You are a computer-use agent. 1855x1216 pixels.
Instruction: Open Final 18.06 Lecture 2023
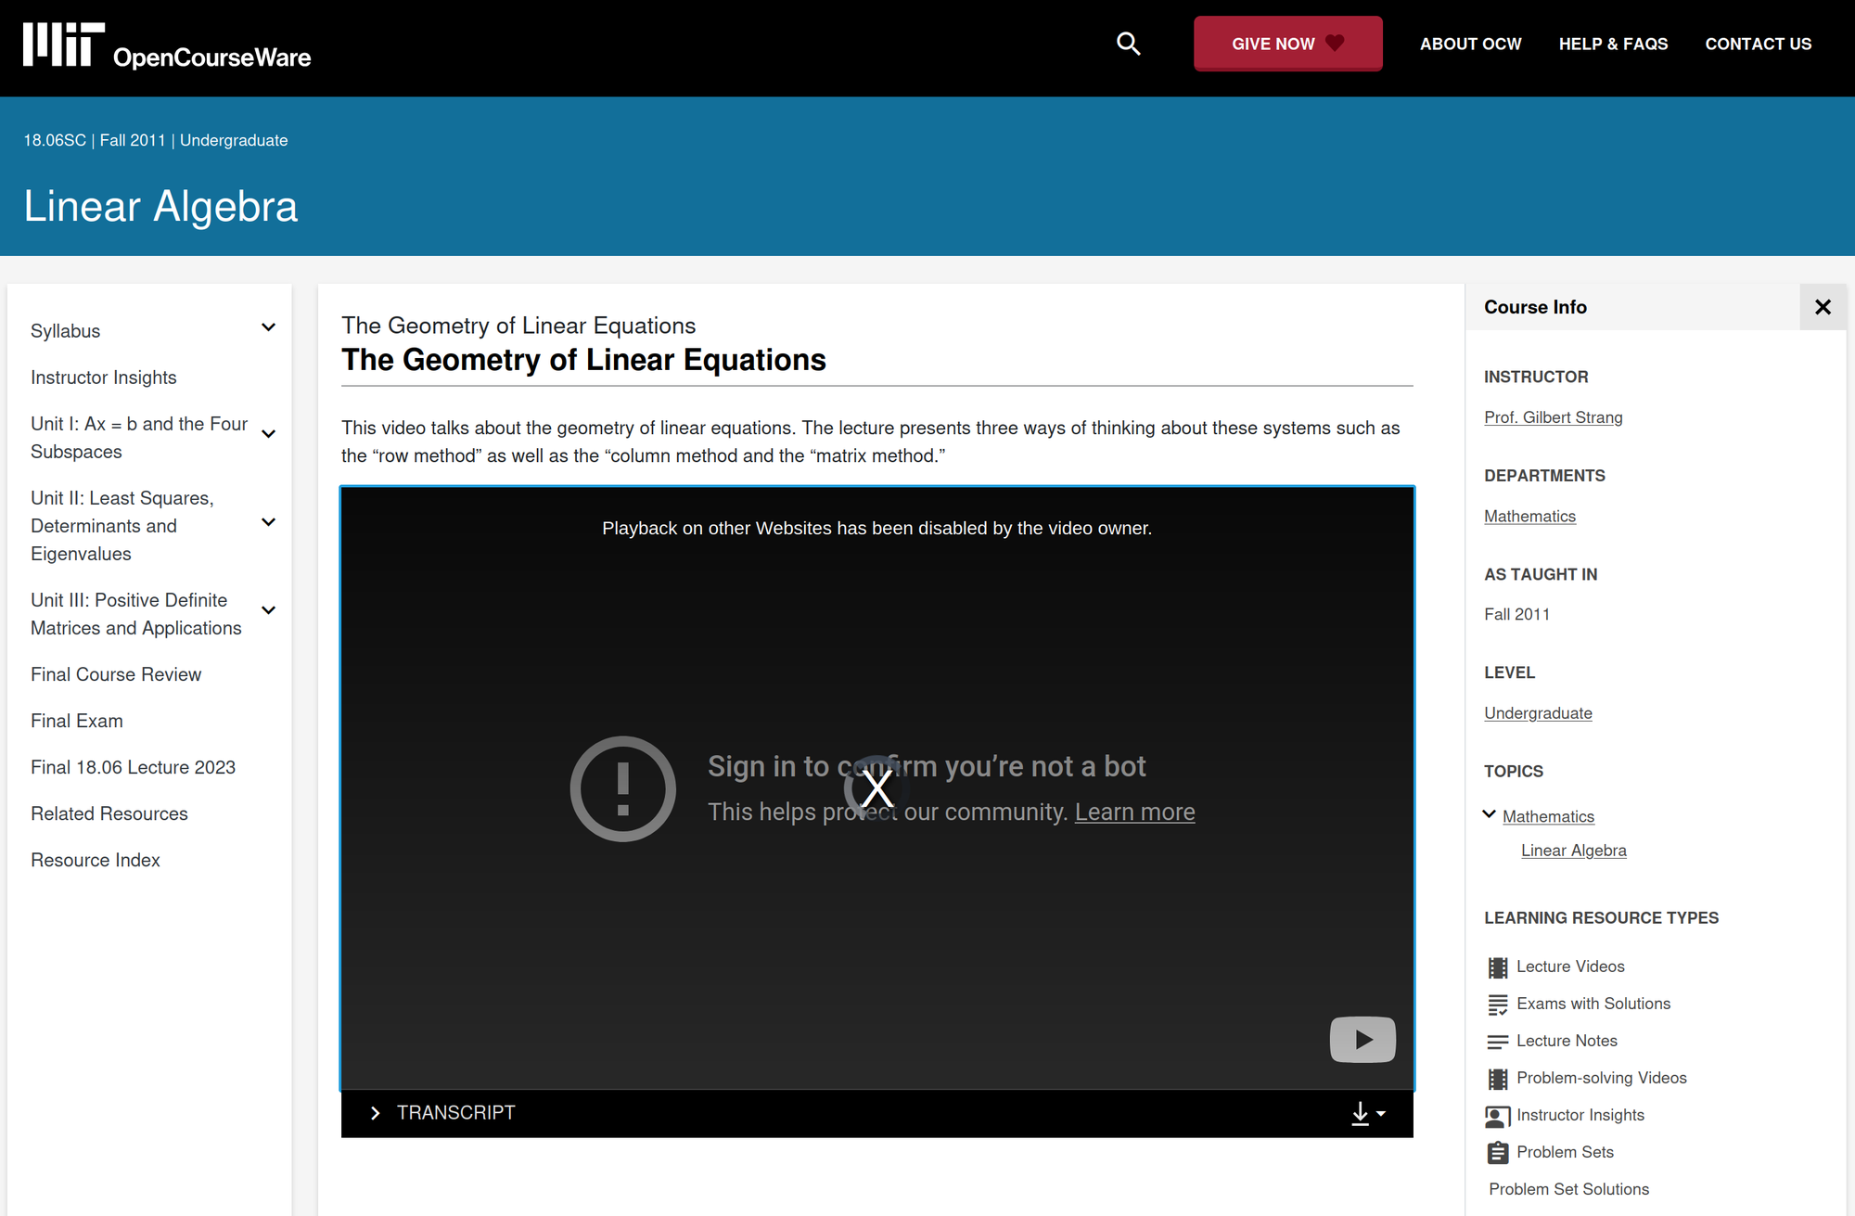(x=133, y=767)
